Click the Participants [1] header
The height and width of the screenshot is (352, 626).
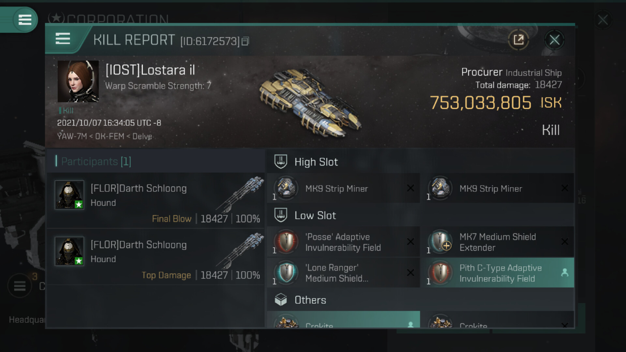pos(96,161)
